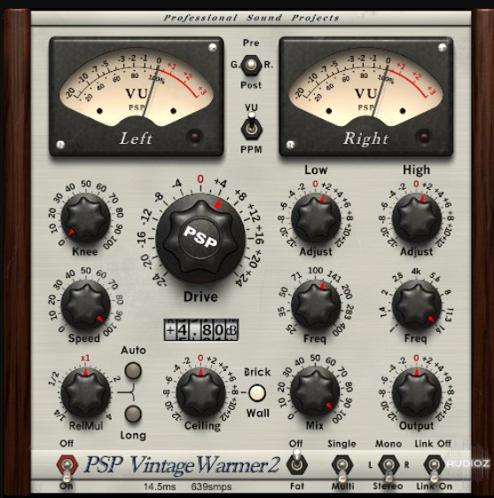Click the 14.5ms latency readout
The width and height of the screenshot is (494, 498).
pos(160,486)
